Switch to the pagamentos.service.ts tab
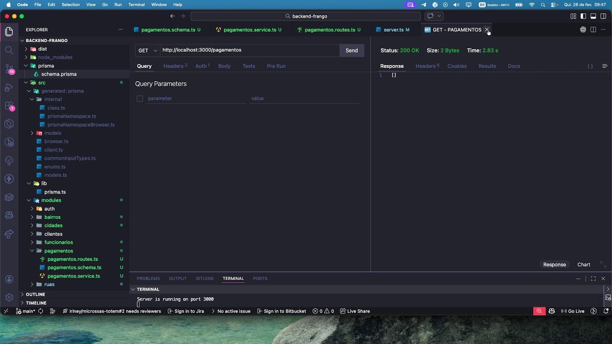The image size is (612, 344). click(x=250, y=30)
